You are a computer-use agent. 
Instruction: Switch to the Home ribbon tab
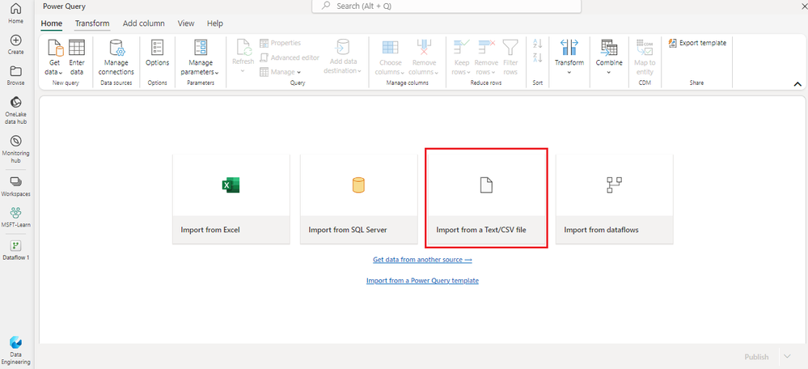(x=52, y=23)
